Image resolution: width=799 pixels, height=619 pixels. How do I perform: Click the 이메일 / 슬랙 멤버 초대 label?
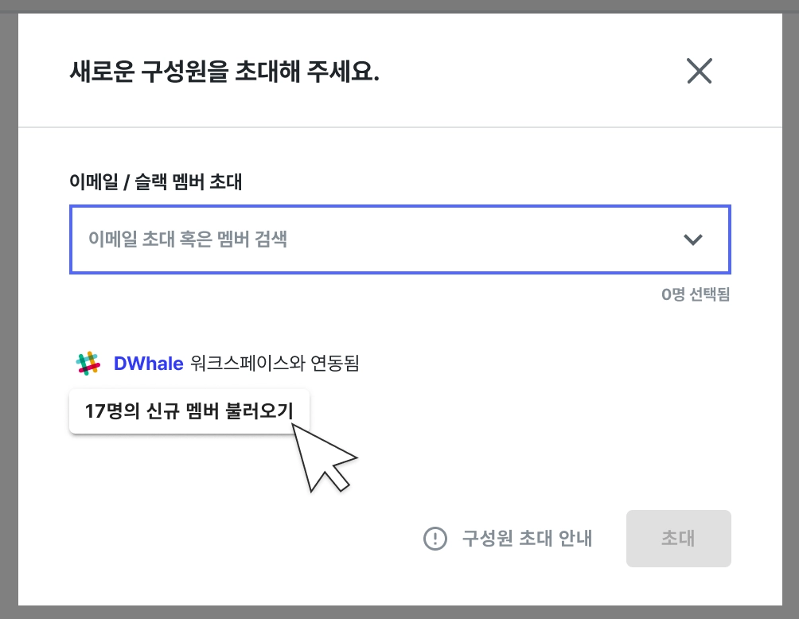pyautogui.click(x=156, y=182)
